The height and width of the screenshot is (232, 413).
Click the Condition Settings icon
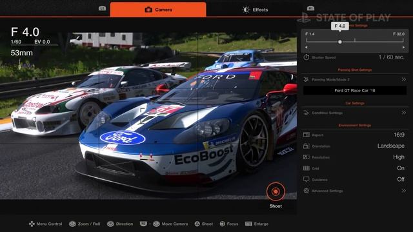(x=306, y=113)
